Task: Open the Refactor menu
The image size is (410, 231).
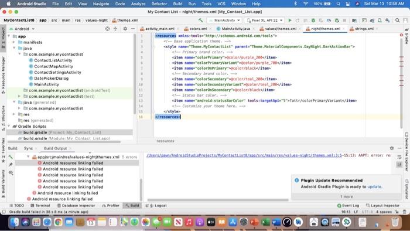Action: coord(159,4)
